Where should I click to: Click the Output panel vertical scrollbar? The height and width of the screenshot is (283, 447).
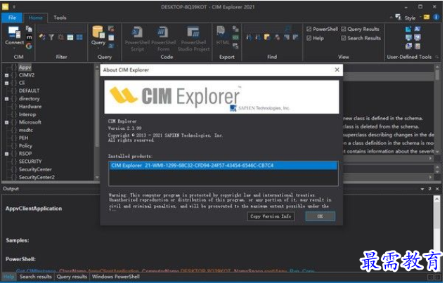click(436, 232)
